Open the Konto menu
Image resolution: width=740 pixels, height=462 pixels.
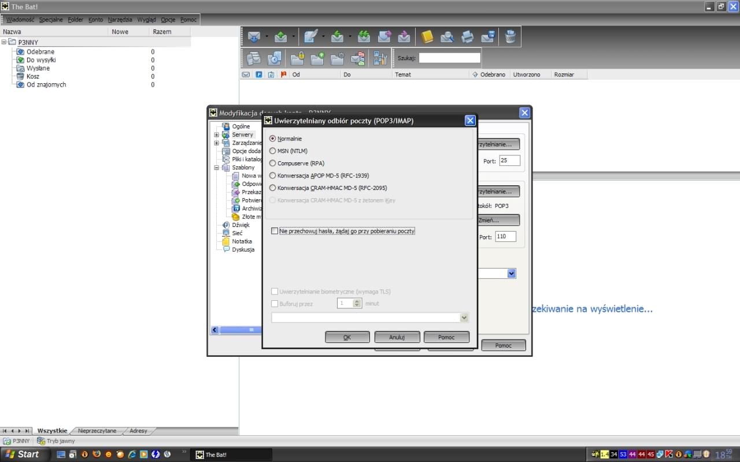click(x=96, y=20)
